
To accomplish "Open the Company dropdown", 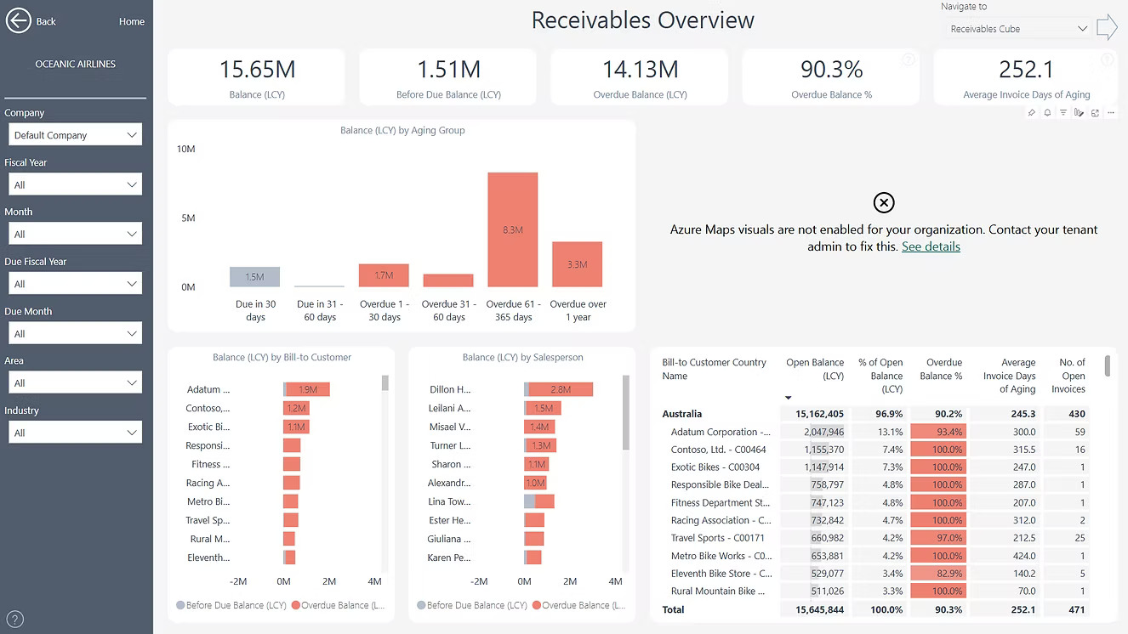I will coord(75,134).
